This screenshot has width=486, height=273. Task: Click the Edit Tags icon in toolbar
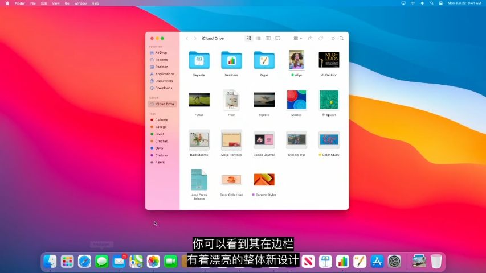[321, 38]
